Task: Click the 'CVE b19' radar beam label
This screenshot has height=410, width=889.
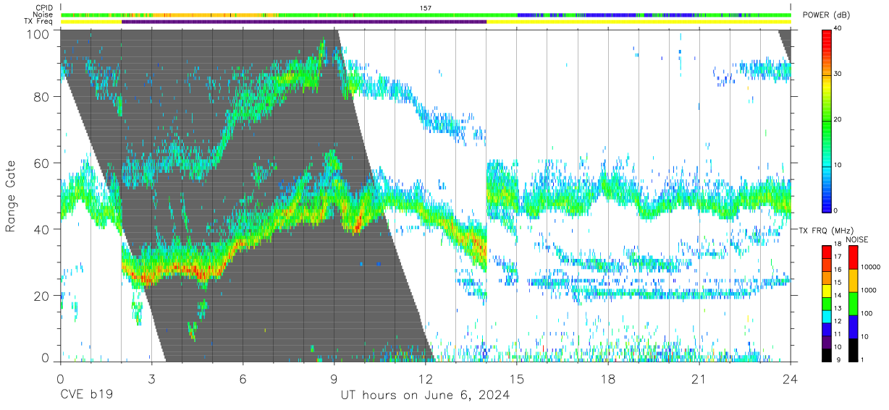Action: [85, 396]
